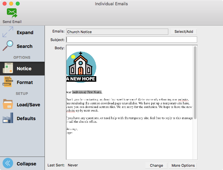223x170 pixels.
Task: Click the Individual/First Name merge field
Action: tap(87, 92)
